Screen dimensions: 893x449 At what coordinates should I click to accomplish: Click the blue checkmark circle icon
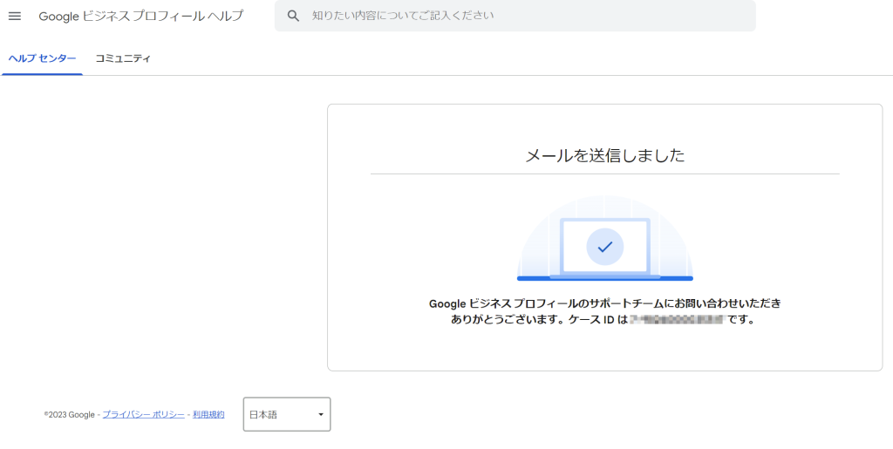coord(604,247)
